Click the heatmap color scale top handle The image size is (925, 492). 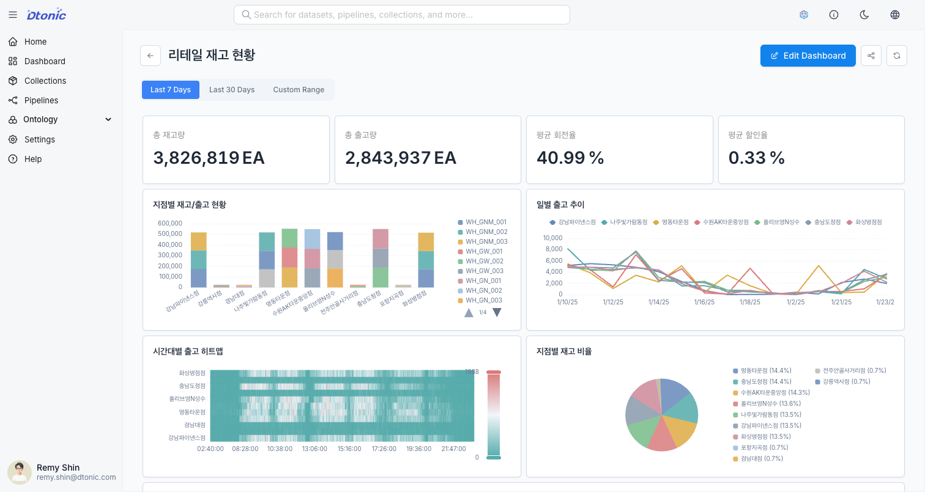(x=493, y=372)
